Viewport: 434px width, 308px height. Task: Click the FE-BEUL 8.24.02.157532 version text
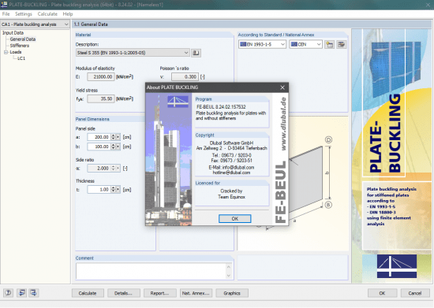221,107
